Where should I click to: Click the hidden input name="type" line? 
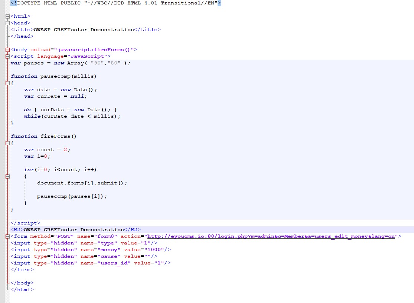tap(84, 243)
